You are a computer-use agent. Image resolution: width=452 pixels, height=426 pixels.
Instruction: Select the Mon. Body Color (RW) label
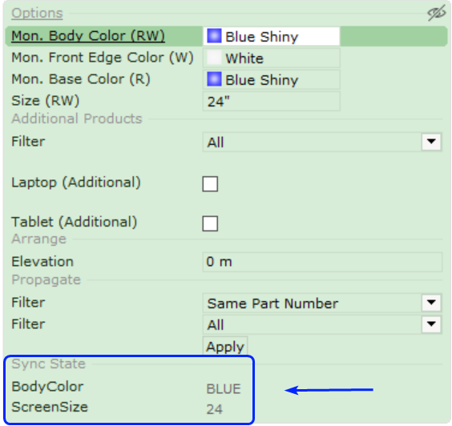click(88, 36)
